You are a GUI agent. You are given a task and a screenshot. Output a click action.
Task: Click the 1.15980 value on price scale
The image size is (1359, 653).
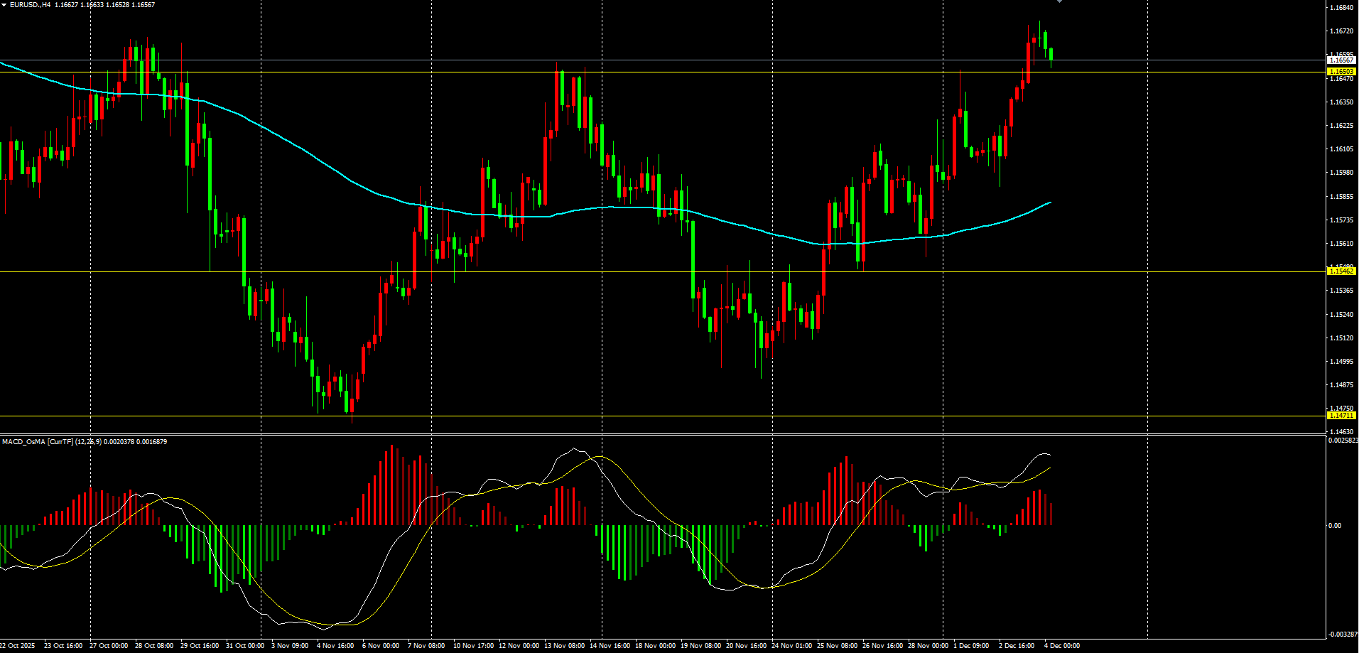coord(1341,173)
